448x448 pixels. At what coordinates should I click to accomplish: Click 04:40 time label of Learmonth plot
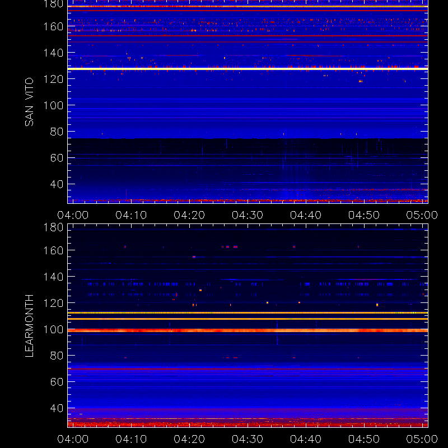click(306, 439)
